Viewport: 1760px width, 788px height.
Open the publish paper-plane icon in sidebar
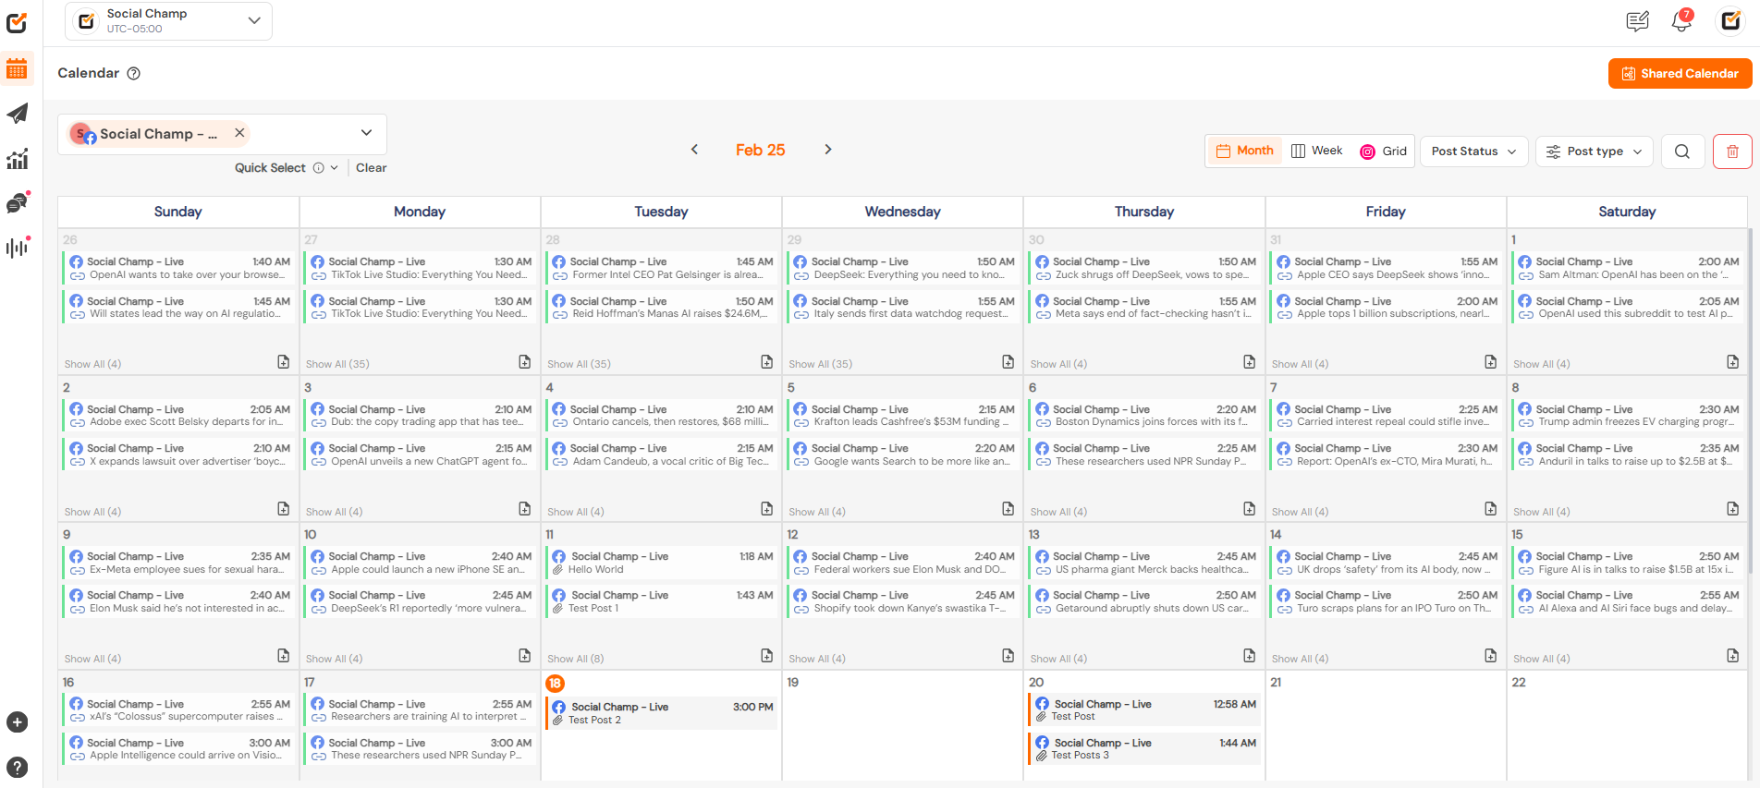(x=17, y=114)
